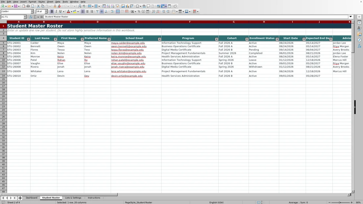This screenshot has width=363, height=204.
Task: Insert a chart via toolbar icon
Action: (x=127, y=6)
